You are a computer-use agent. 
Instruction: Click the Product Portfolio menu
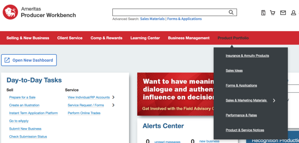tap(233, 38)
